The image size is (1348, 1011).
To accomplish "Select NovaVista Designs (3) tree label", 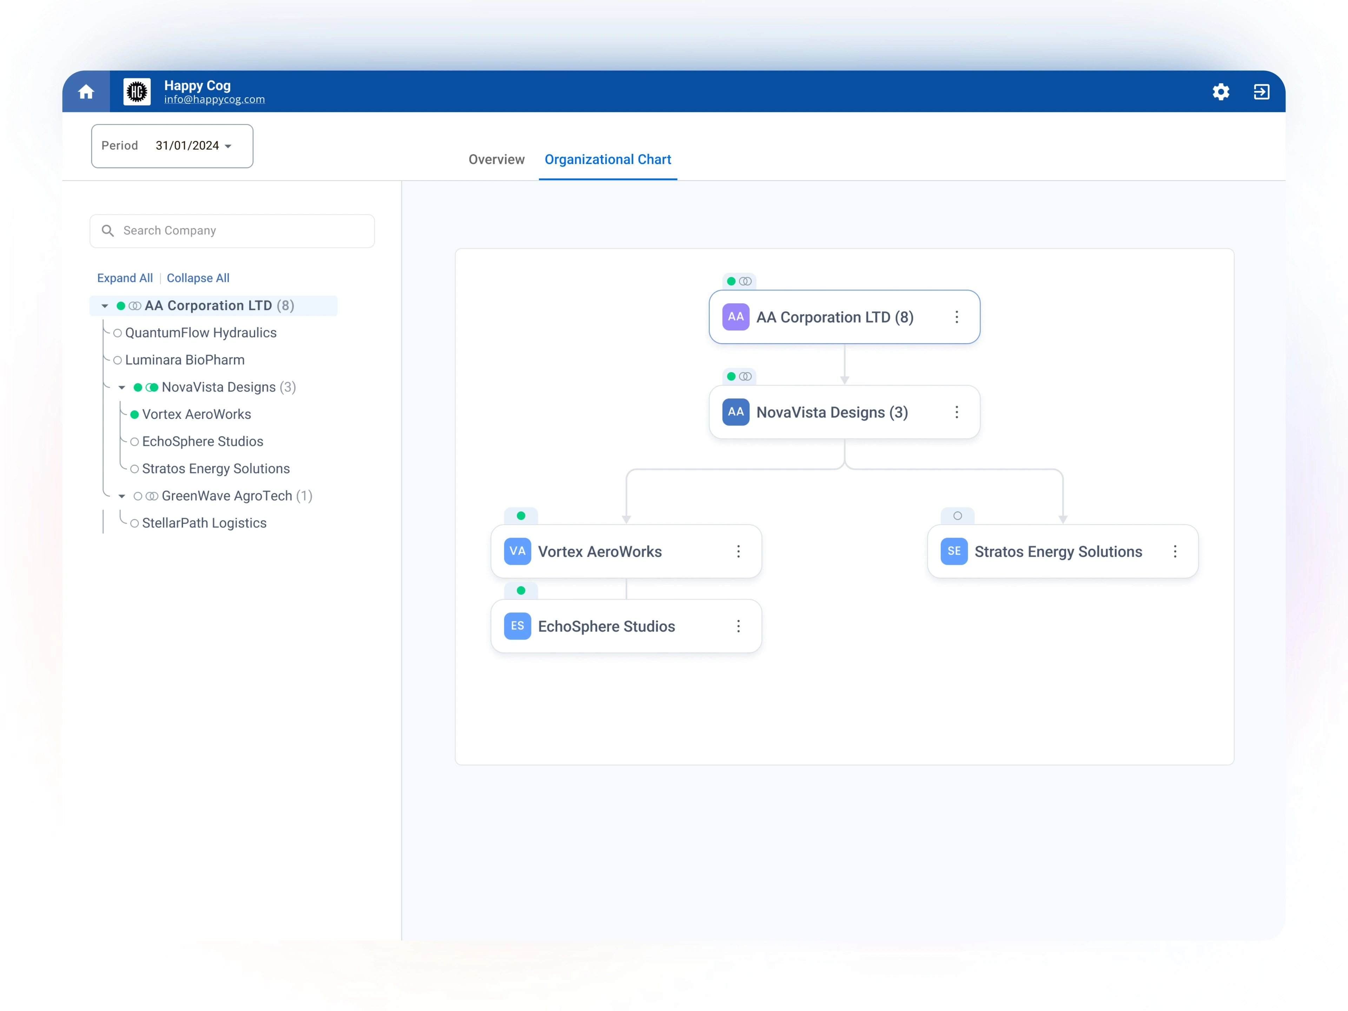I will pyautogui.click(x=229, y=387).
